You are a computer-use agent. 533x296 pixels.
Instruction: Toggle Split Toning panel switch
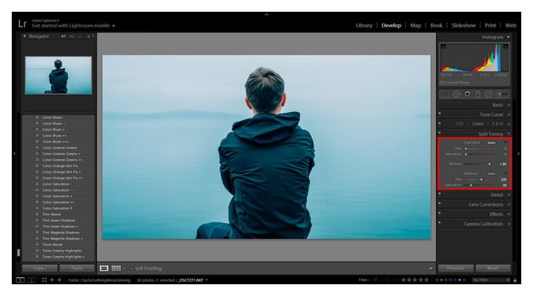coord(440,133)
